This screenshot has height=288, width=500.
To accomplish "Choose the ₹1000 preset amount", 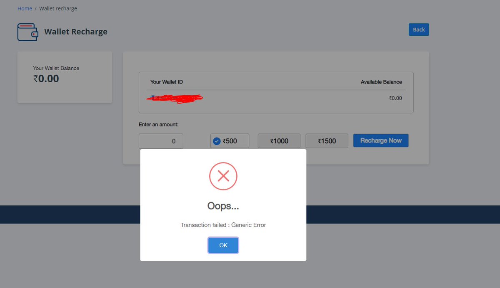I will 279,141.
